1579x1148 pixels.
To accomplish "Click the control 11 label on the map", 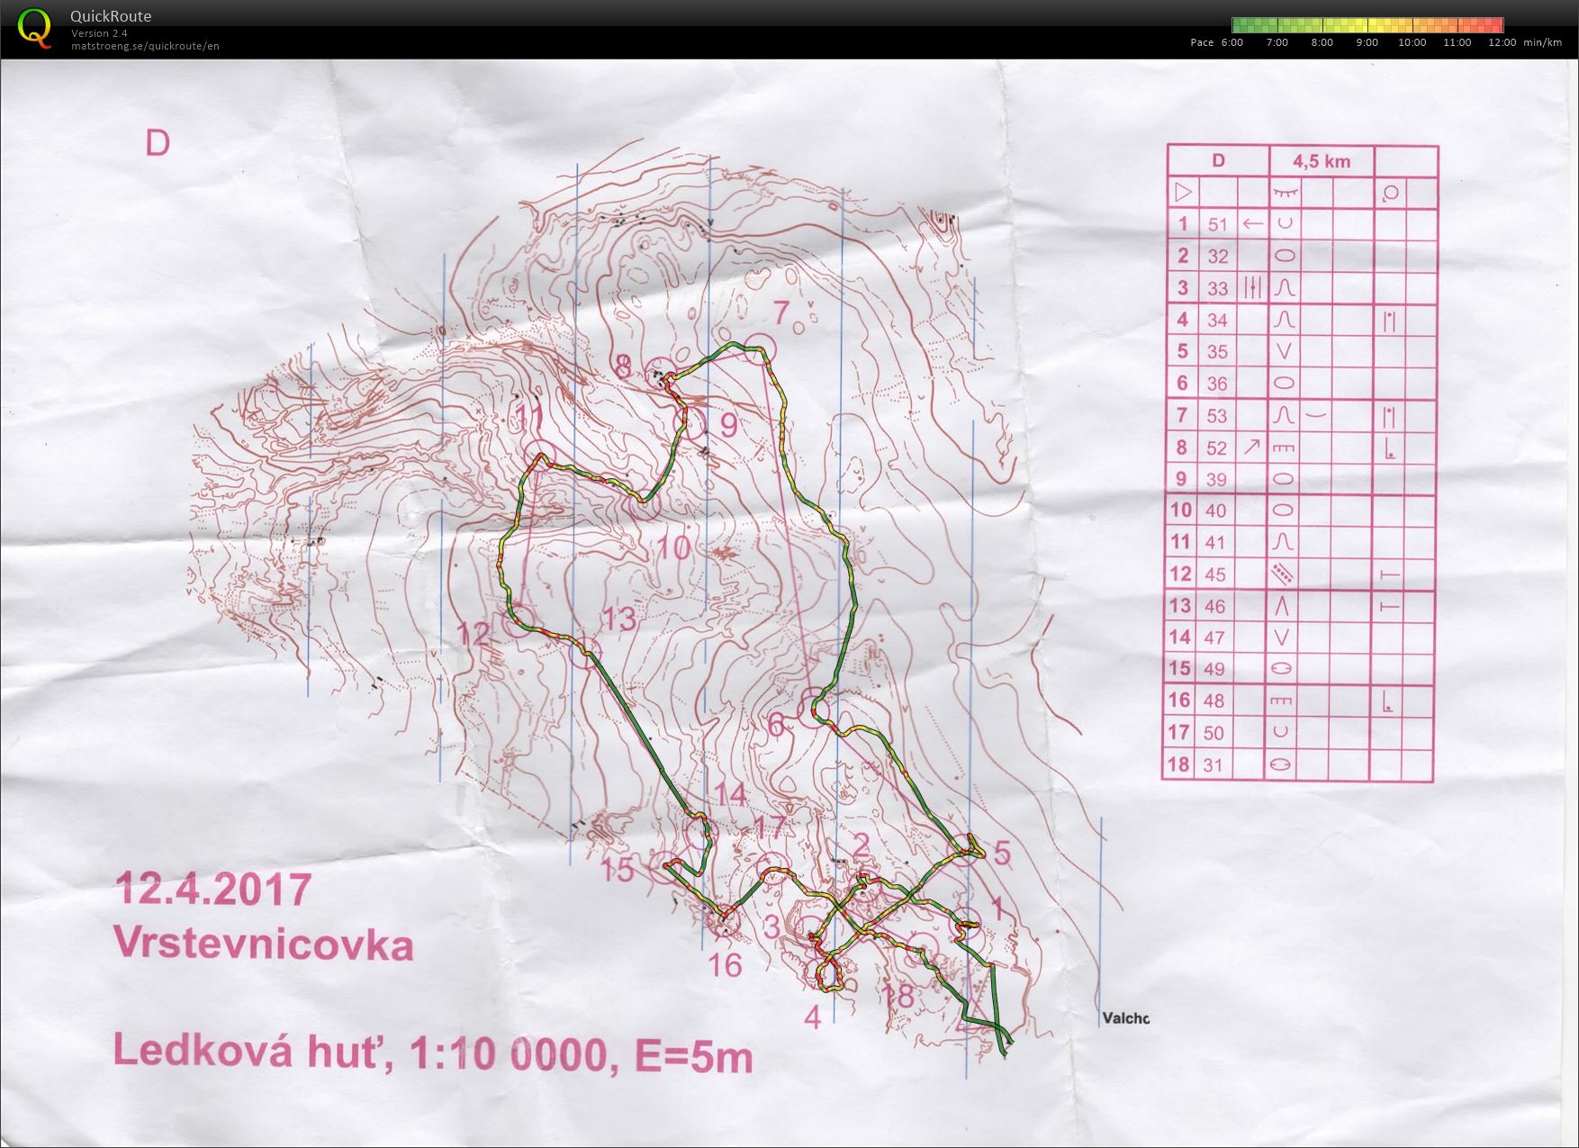I will 528,418.
